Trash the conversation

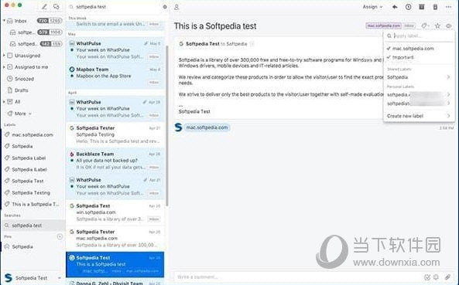point(435,7)
